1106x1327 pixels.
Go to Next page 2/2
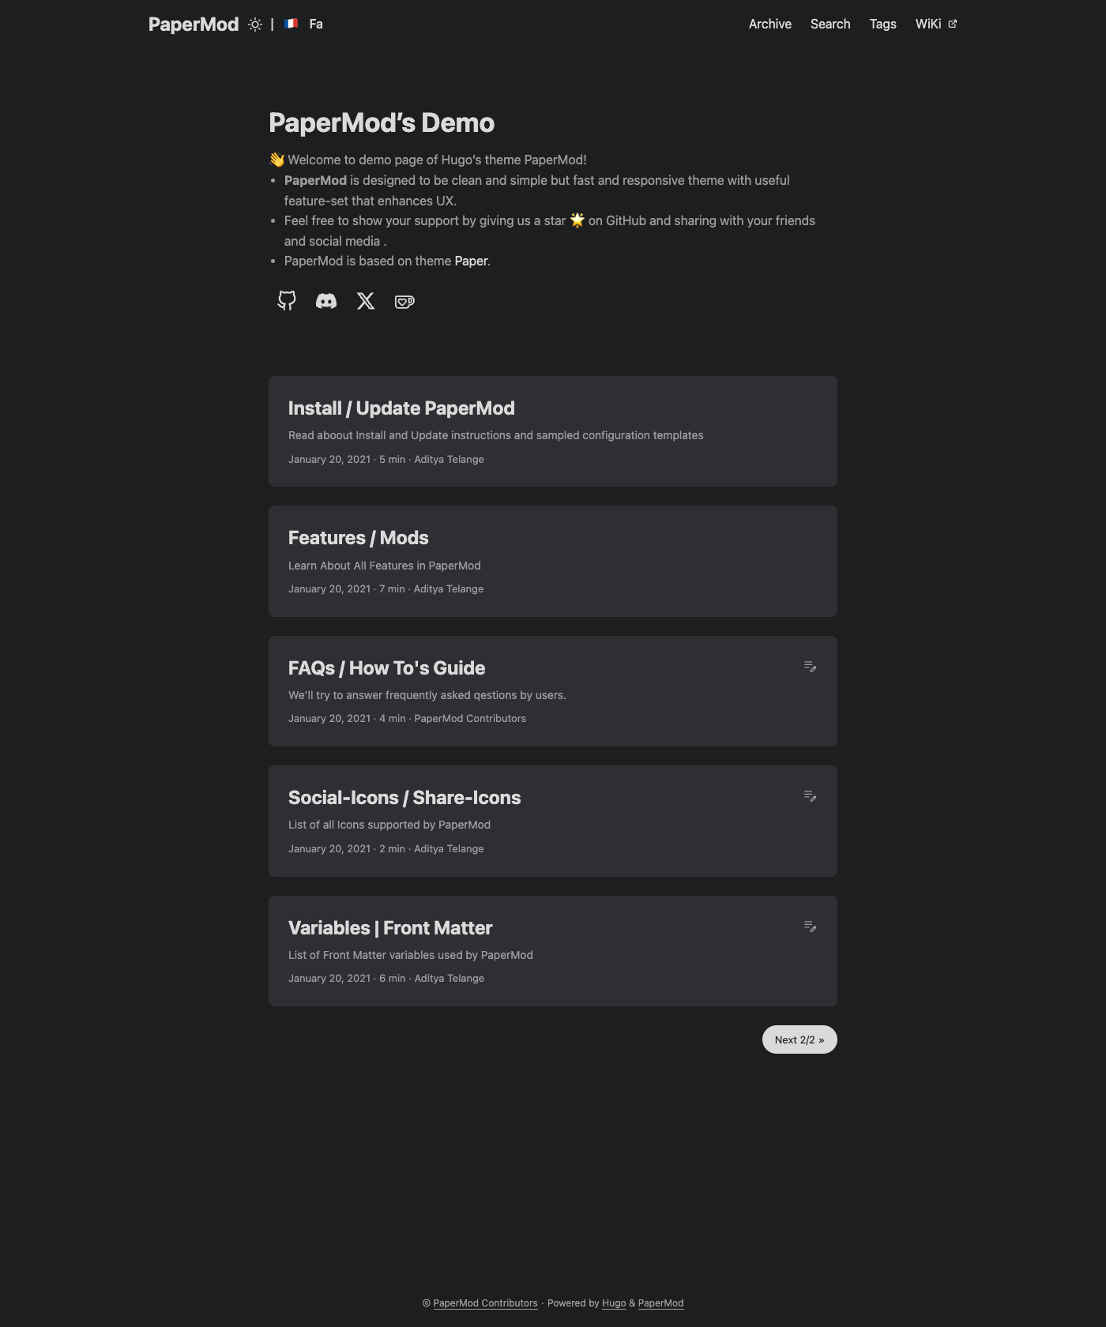[799, 1039]
